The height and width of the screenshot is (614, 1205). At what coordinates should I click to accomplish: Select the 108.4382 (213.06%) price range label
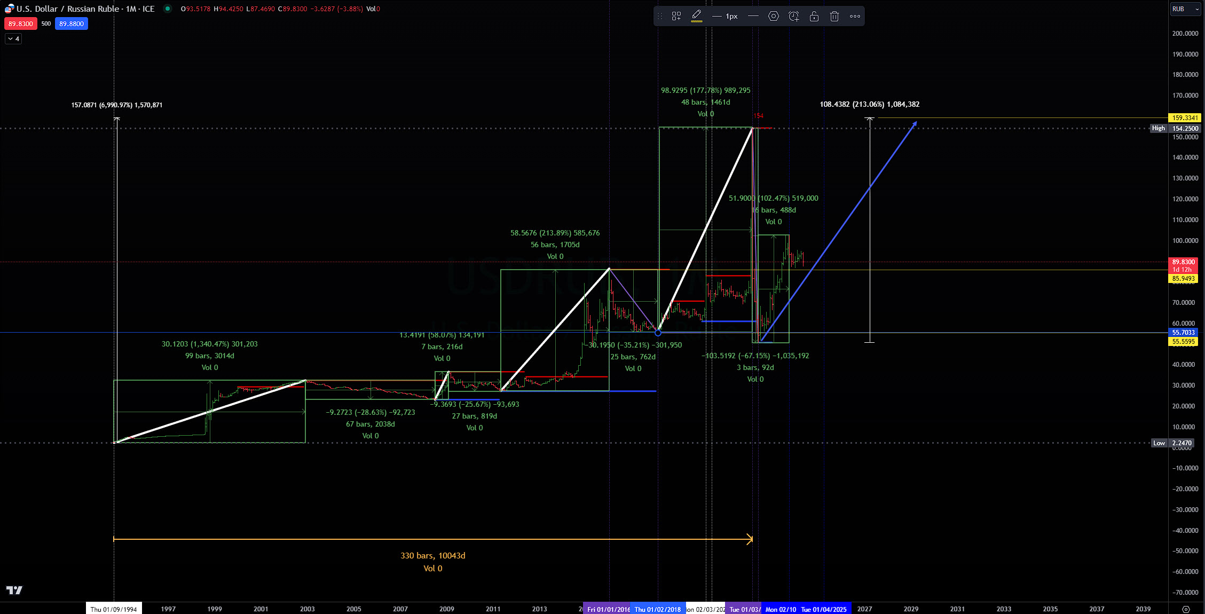(x=869, y=104)
